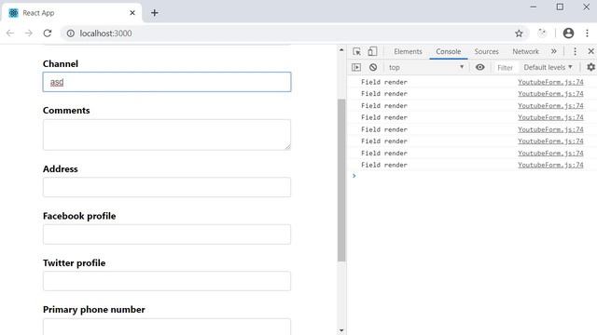Open third YoutubeForm.js:74 source link
597x335 pixels.
[x=550, y=105]
